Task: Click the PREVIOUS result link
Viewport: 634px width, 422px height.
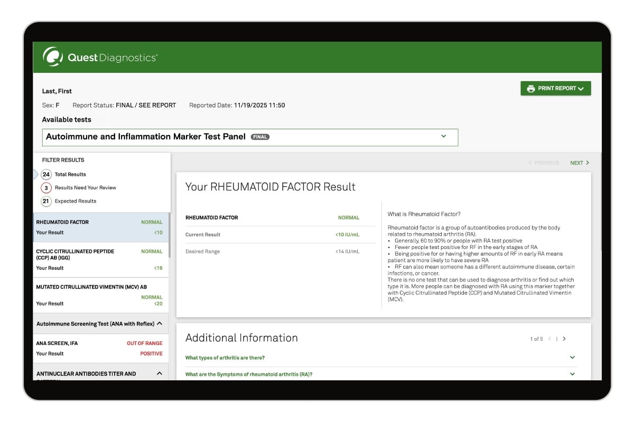Action: (544, 163)
